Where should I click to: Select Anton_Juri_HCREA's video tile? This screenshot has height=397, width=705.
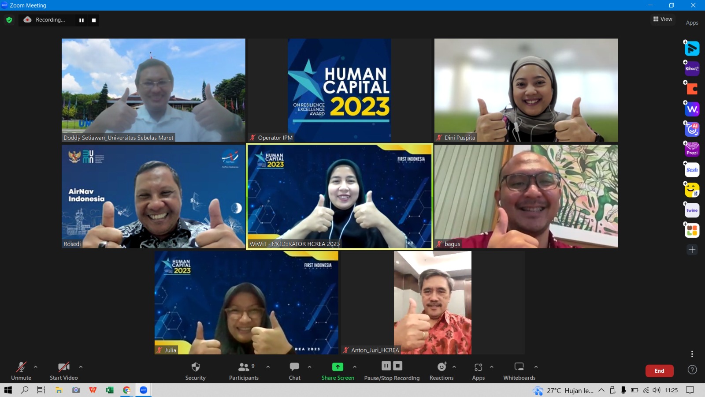click(433, 303)
